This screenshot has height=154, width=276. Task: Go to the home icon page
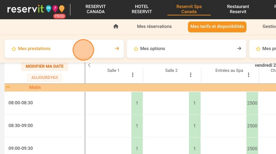pyautogui.click(x=116, y=26)
